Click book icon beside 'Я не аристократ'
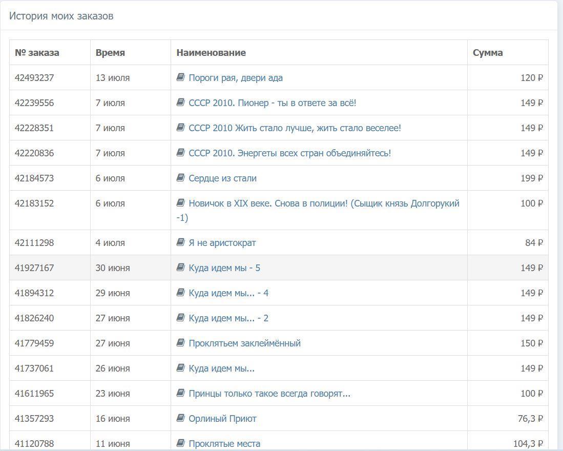The image size is (563, 451). [x=180, y=242]
